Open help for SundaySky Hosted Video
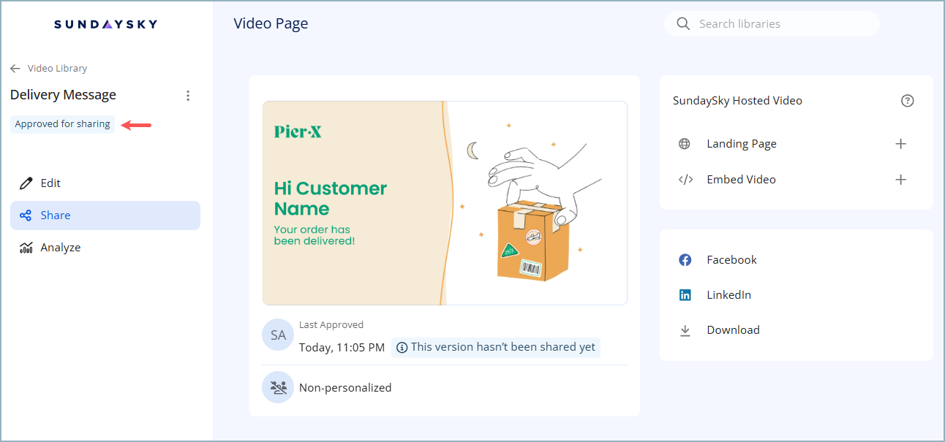The image size is (945, 442). click(x=907, y=101)
